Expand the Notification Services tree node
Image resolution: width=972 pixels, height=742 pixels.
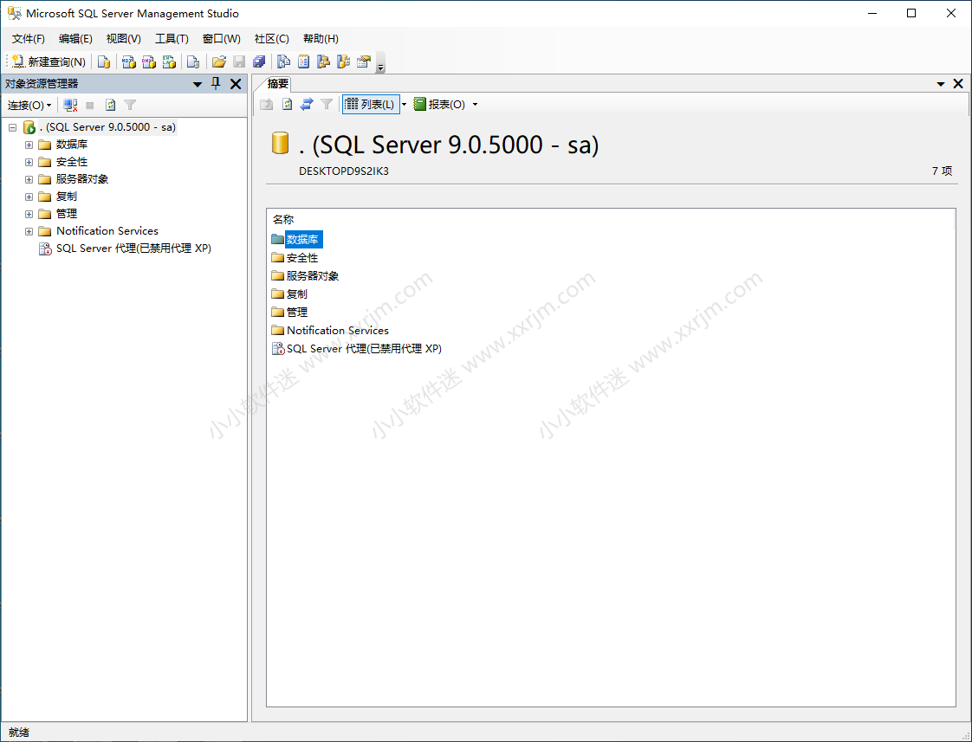(x=28, y=230)
